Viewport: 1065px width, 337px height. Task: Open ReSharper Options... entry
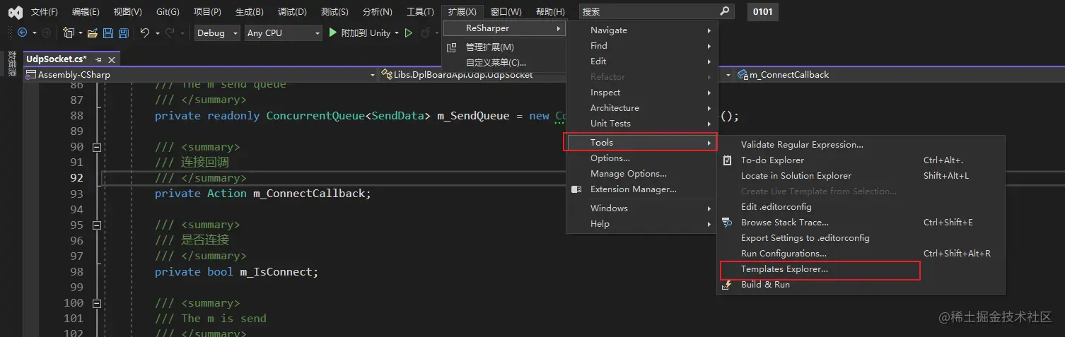[642, 158]
